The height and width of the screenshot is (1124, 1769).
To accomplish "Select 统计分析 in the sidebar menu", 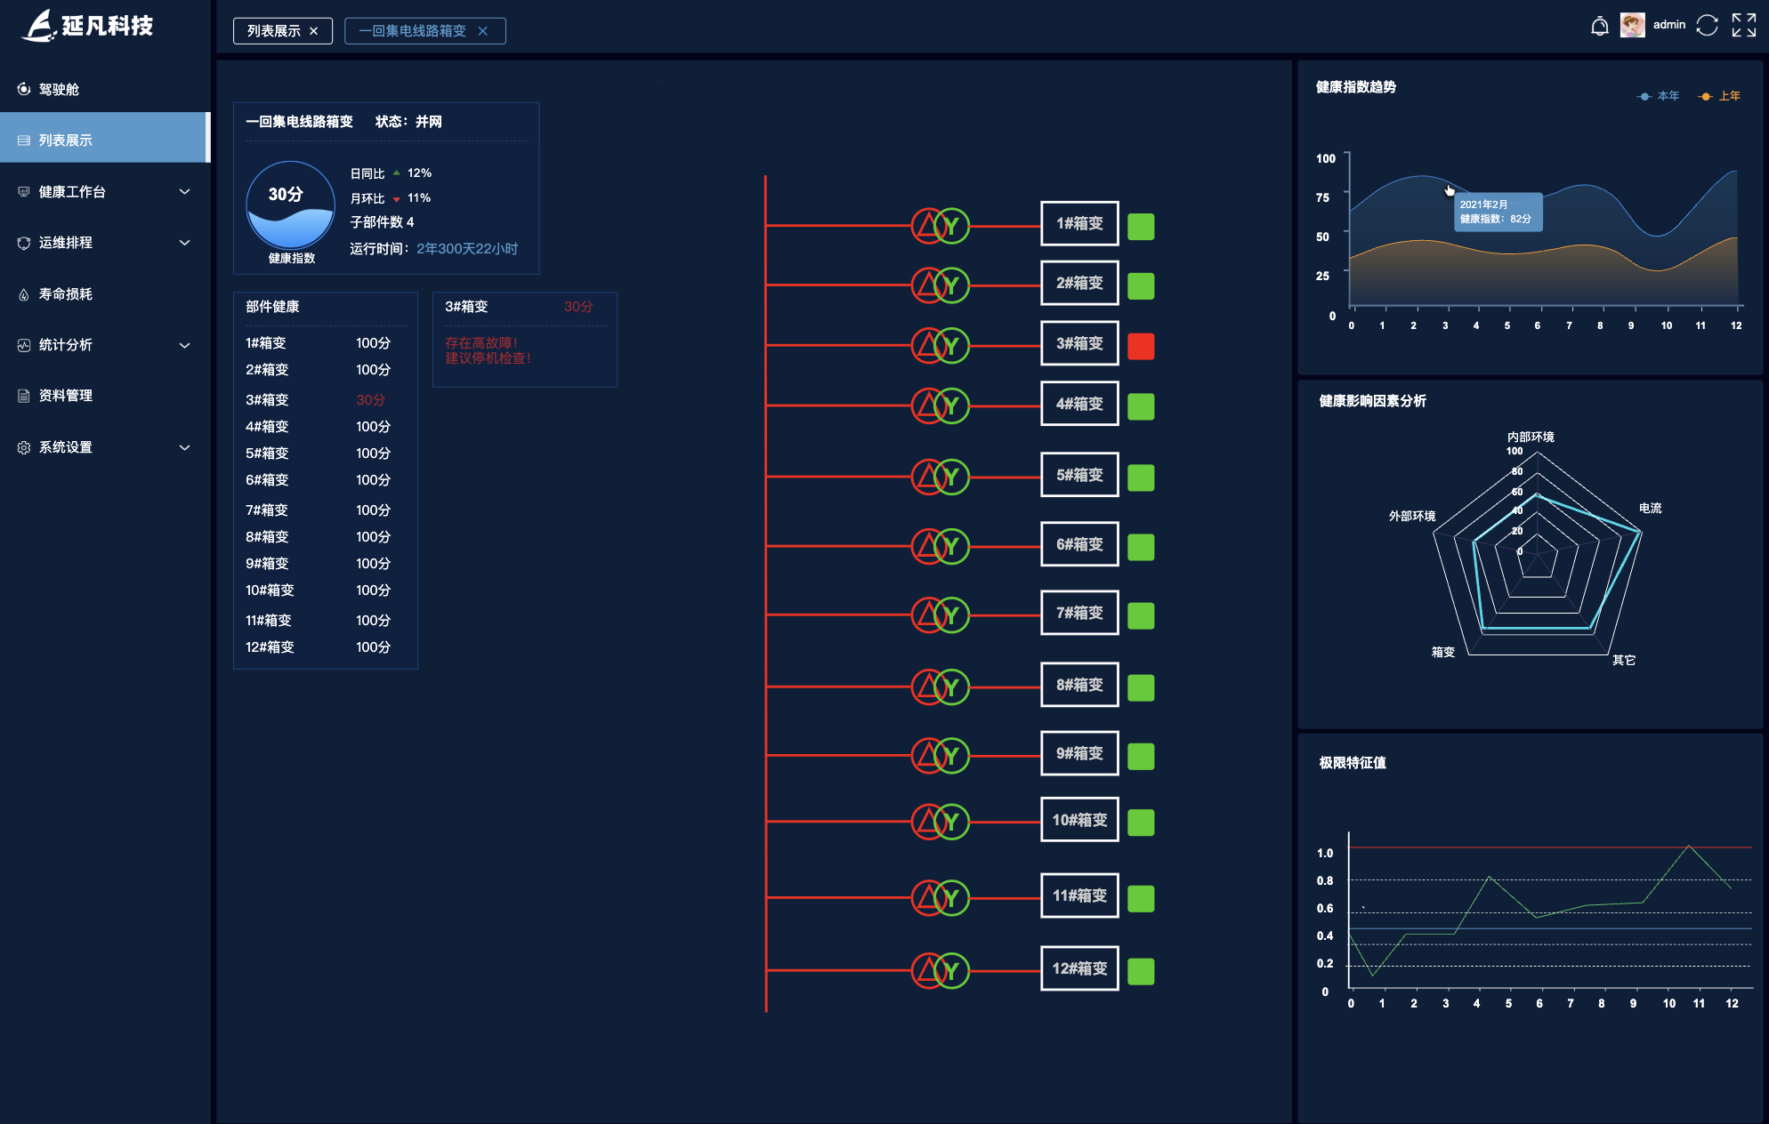I will coord(65,345).
